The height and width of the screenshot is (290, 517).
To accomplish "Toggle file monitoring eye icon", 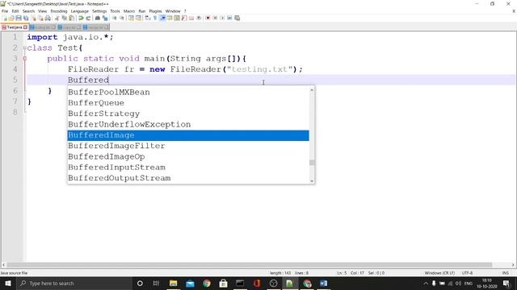I will (x=199, y=18).
